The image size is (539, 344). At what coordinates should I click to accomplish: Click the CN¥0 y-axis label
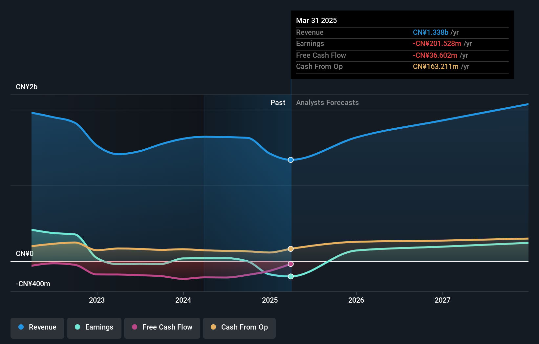[x=25, y=254]
